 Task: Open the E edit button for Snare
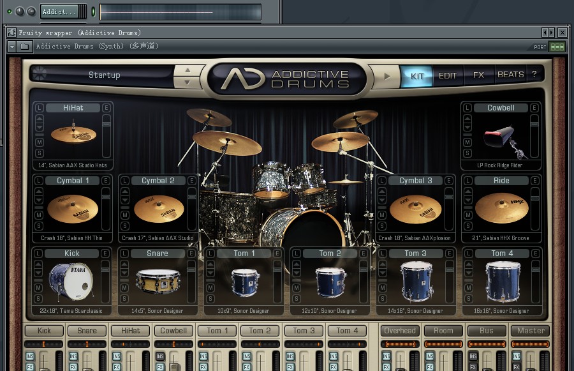tap(191, 254)
